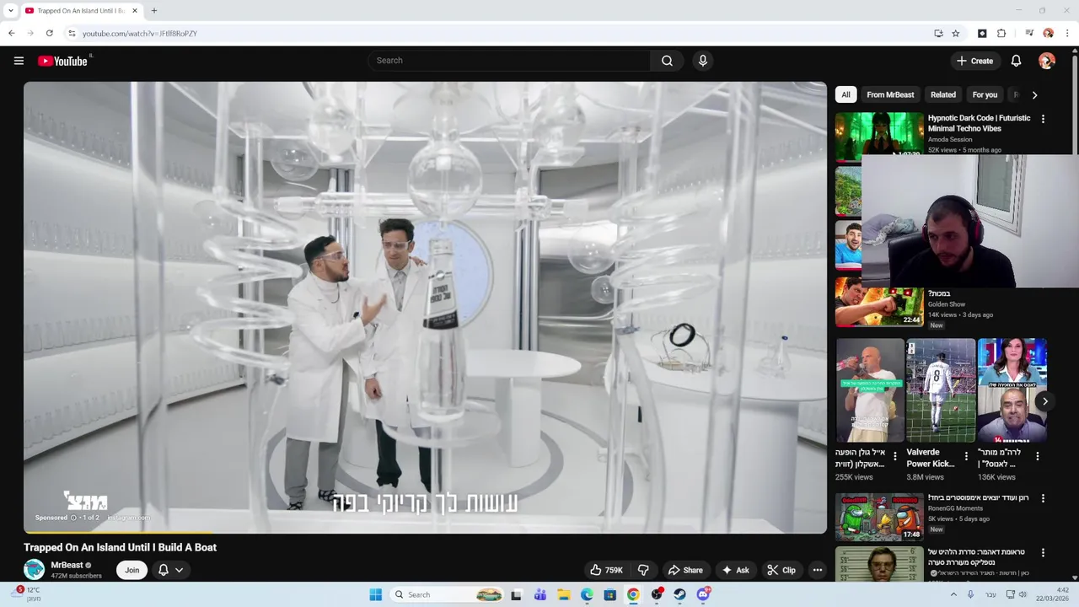The image size is (1079, 607).
Task: Open more actions ellipsis under the video
Action: coord(817,570)
